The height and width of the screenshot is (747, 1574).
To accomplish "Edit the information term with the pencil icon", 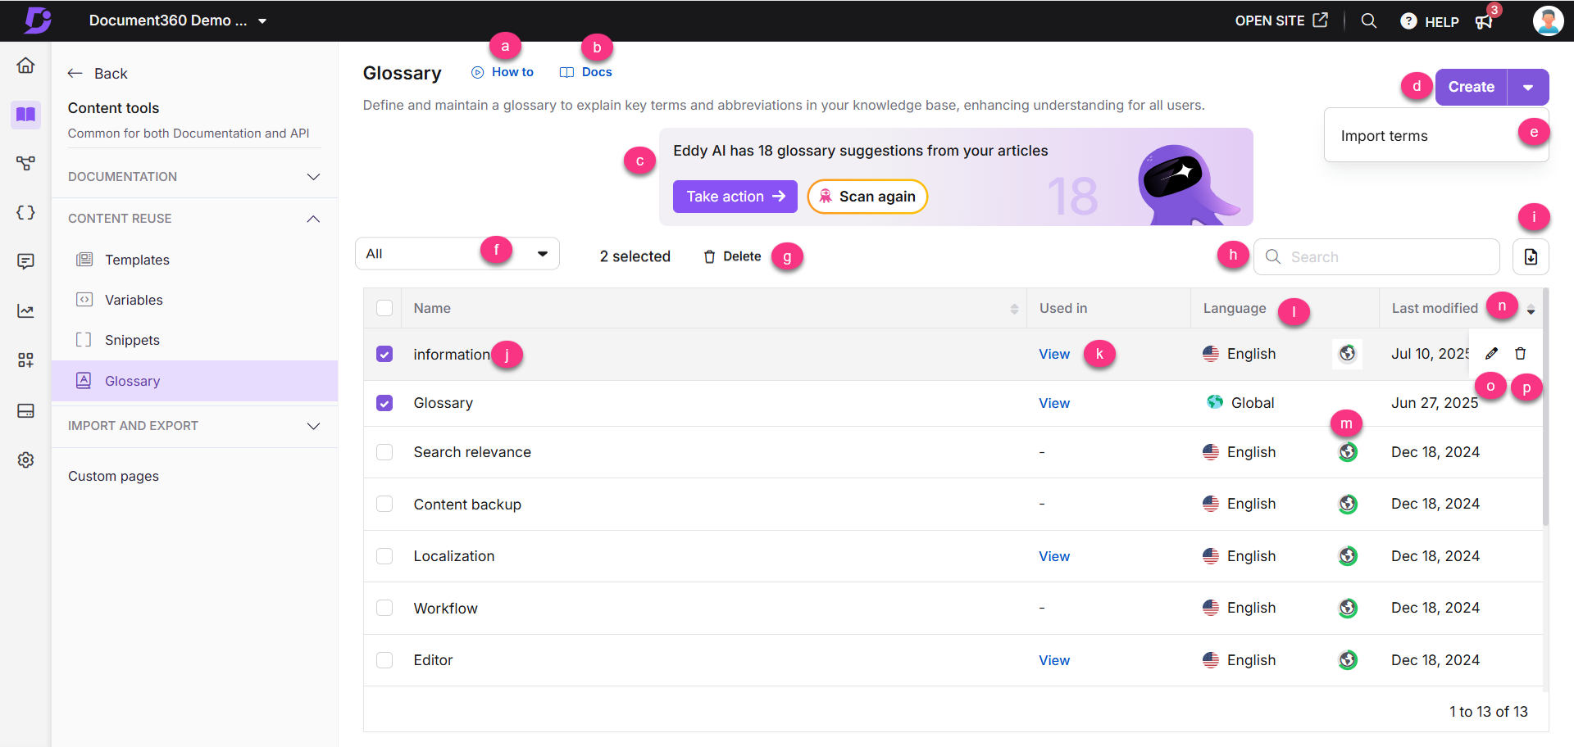I will [1491, 354].
